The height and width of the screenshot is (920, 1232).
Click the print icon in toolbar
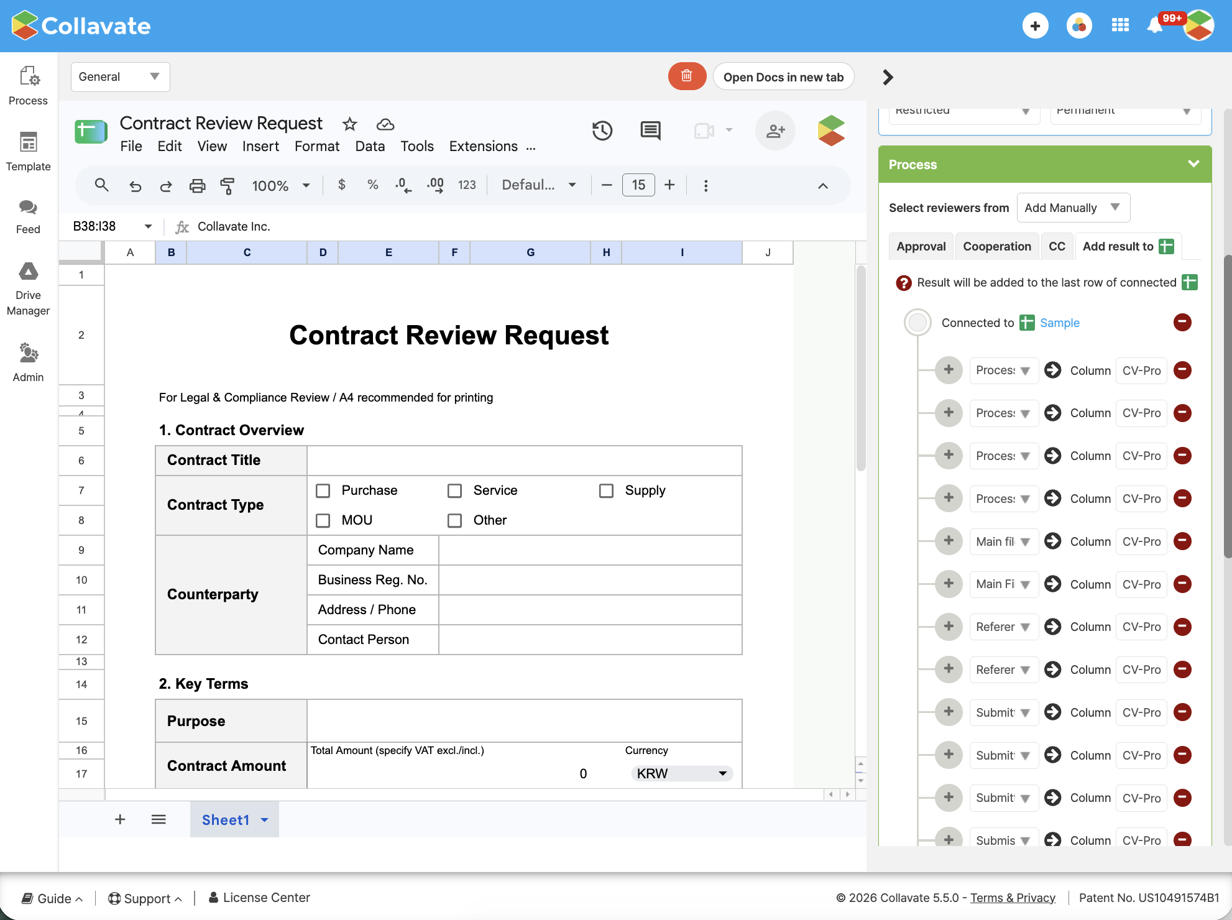[x=197, y=185]
